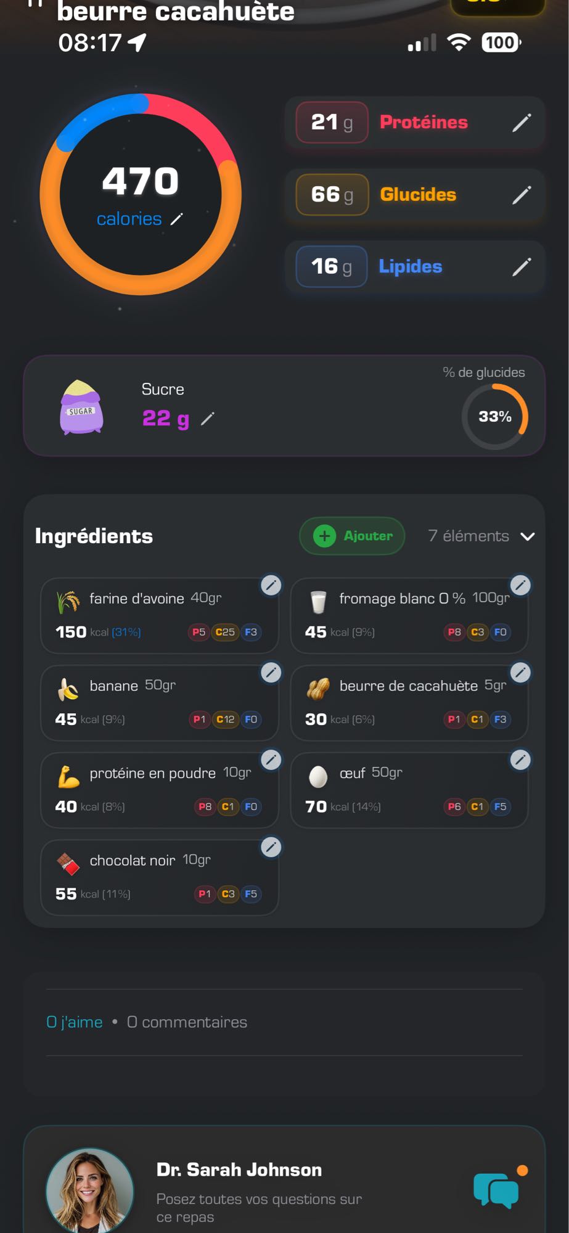Image resolution: width=569 pixels, height=1233 pixels.
Task: Edit the fromage blanc 0 % ingredient
Action: point(520,585)
